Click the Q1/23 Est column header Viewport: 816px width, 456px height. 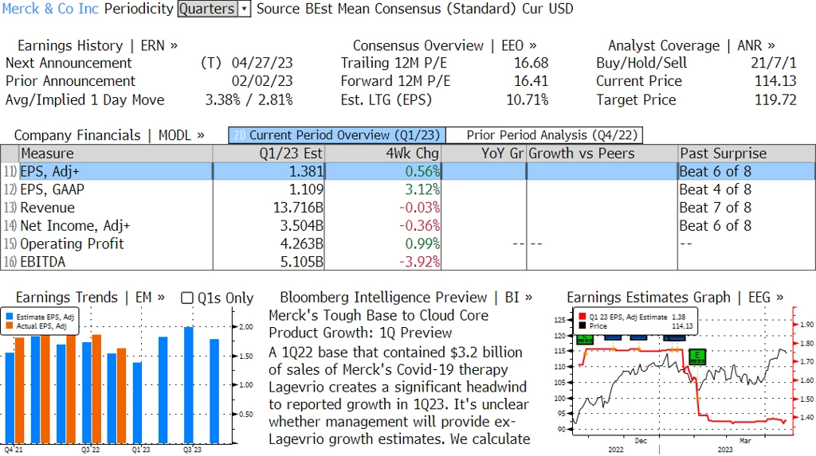tap(269, 154)
